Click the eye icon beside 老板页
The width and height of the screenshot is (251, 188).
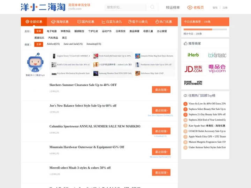pyautogui.click(x=190, y=8)
